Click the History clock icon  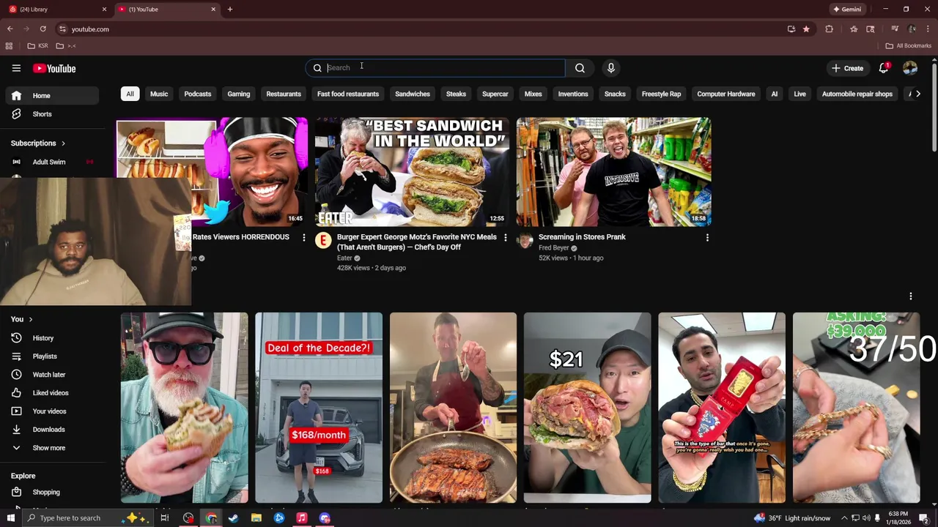pyautogui.click(x=16, y=338)
